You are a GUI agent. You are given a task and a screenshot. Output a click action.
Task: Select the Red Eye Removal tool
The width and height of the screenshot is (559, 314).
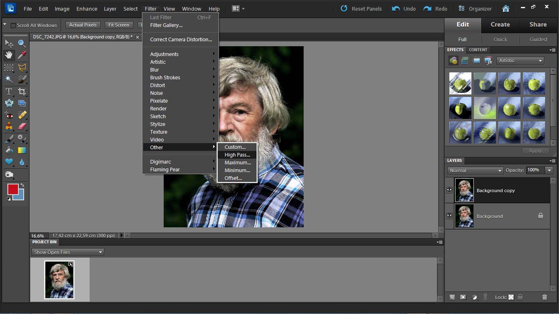(9, 115)
